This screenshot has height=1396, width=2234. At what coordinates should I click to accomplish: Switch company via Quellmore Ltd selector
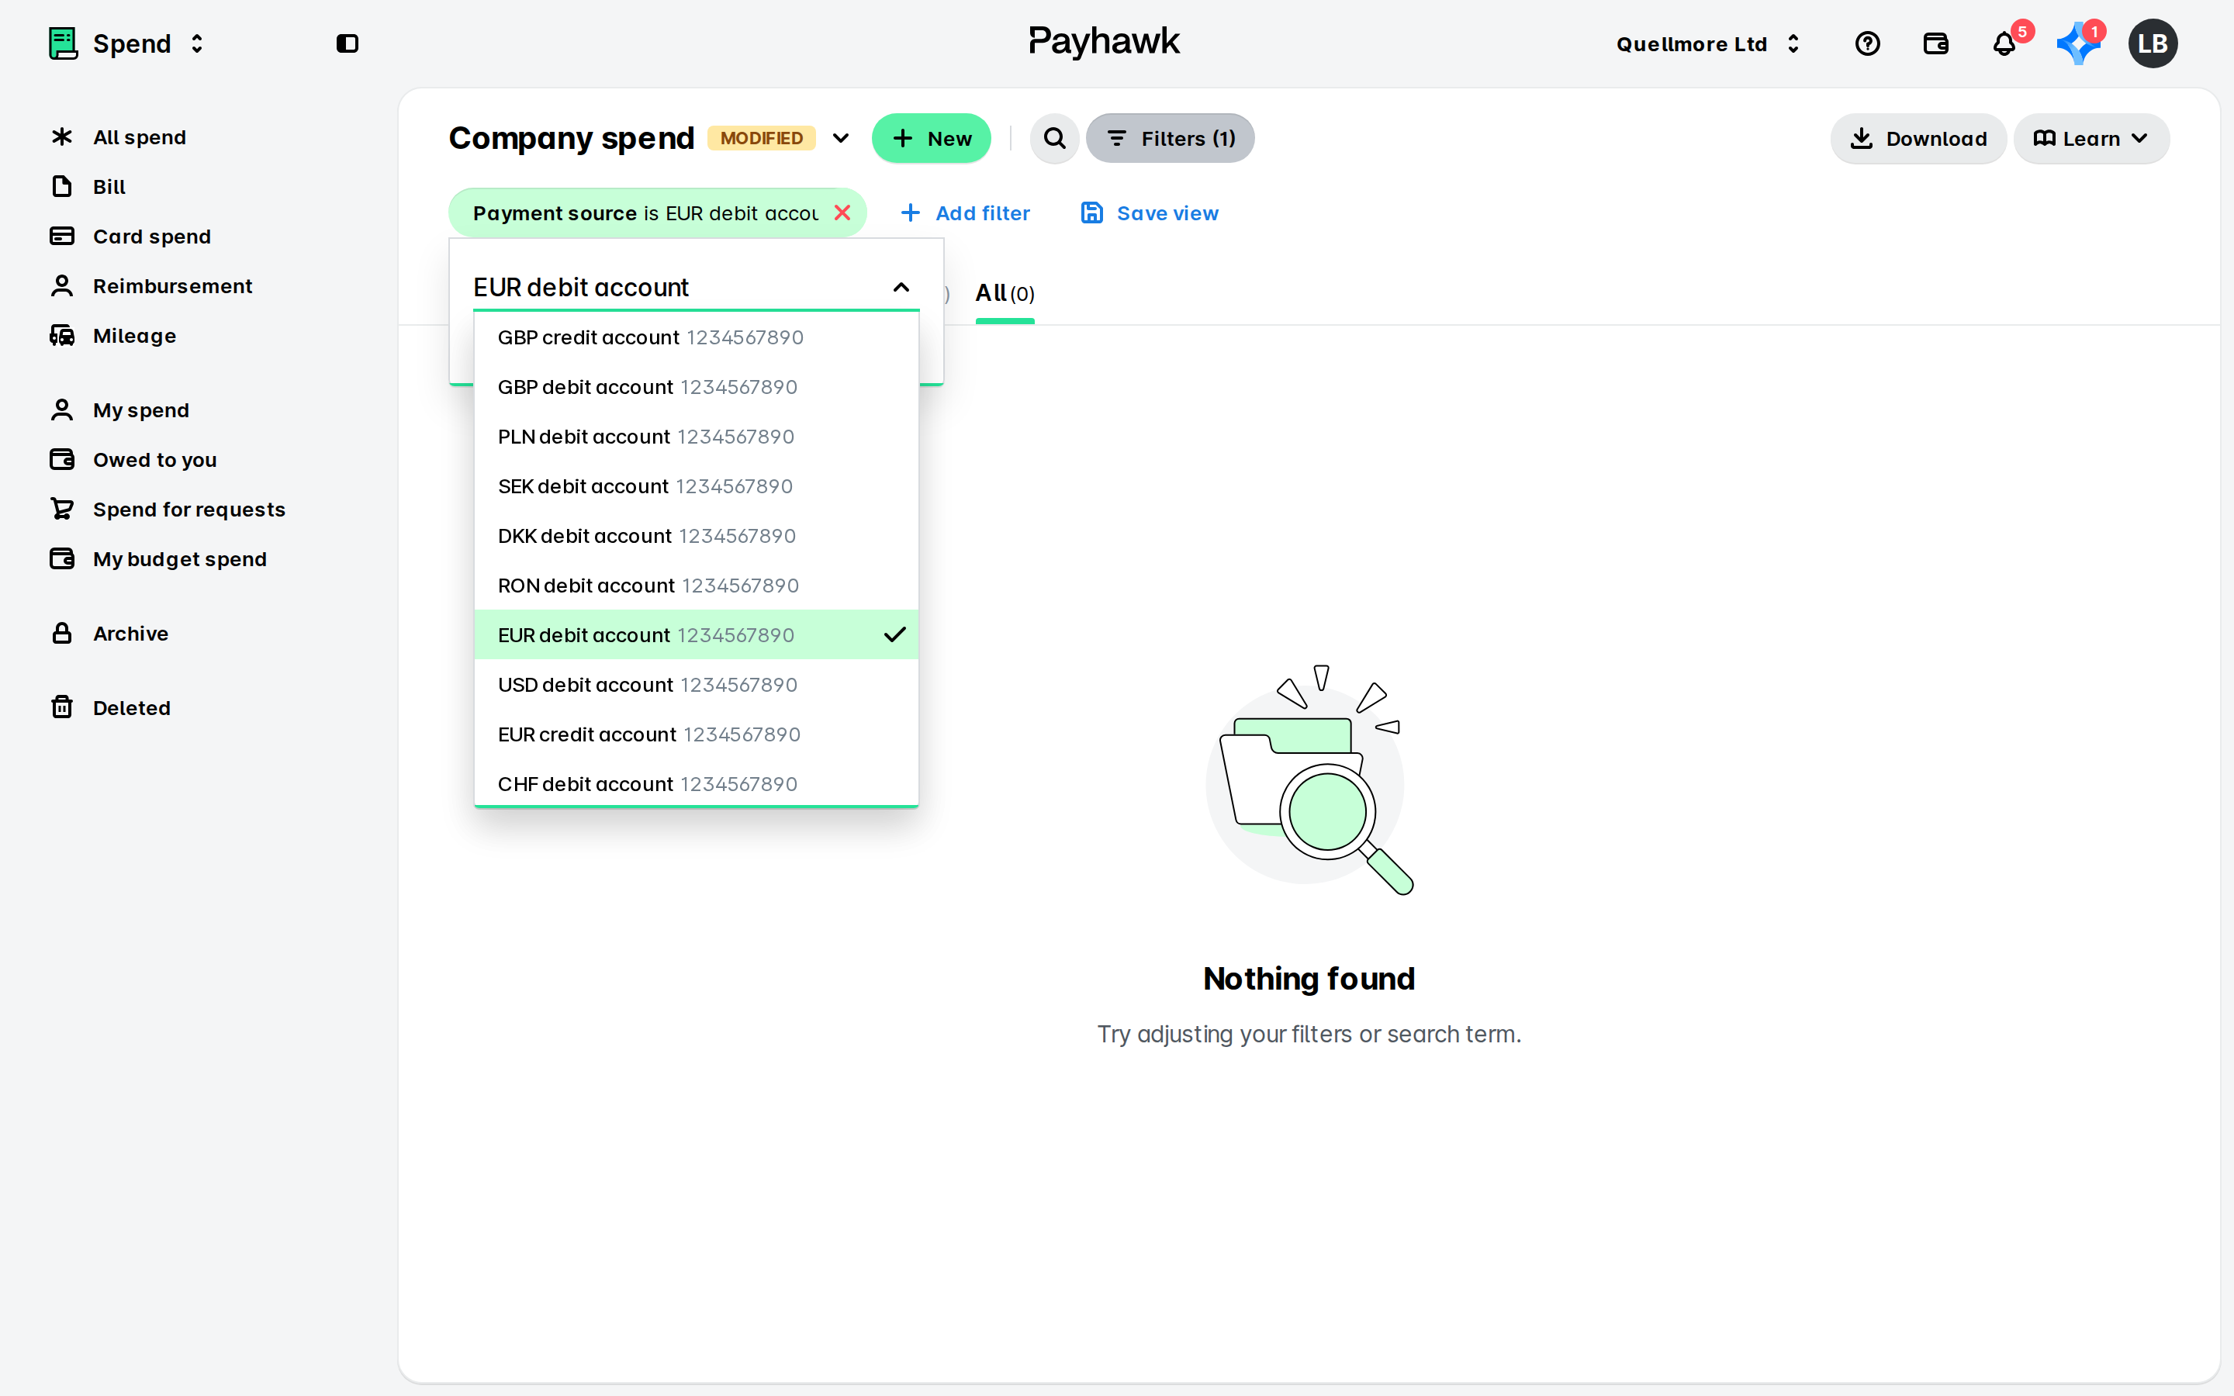[x=1708, y=43]
